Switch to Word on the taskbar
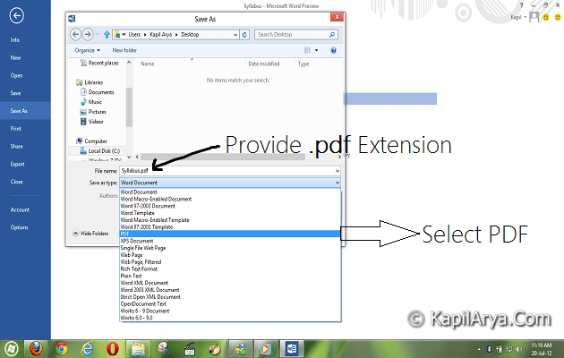 [x=291, y=349]
